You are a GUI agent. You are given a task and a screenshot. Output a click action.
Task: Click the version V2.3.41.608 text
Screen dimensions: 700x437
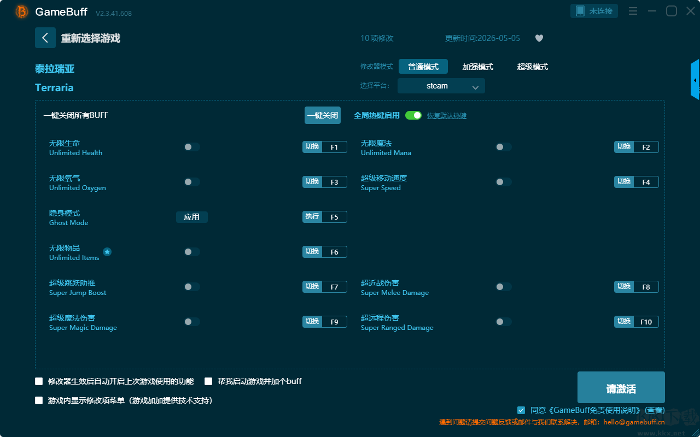(114, 13)
